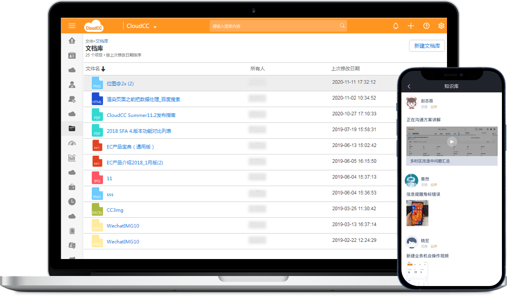Toggle sort order on 文件名 column arrow
507x297 pixels.
[x=103, y=69]
